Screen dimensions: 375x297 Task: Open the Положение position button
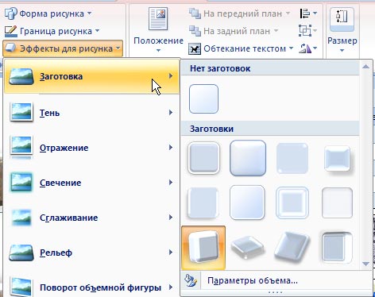pyautogui.click(x=158, y=29)
